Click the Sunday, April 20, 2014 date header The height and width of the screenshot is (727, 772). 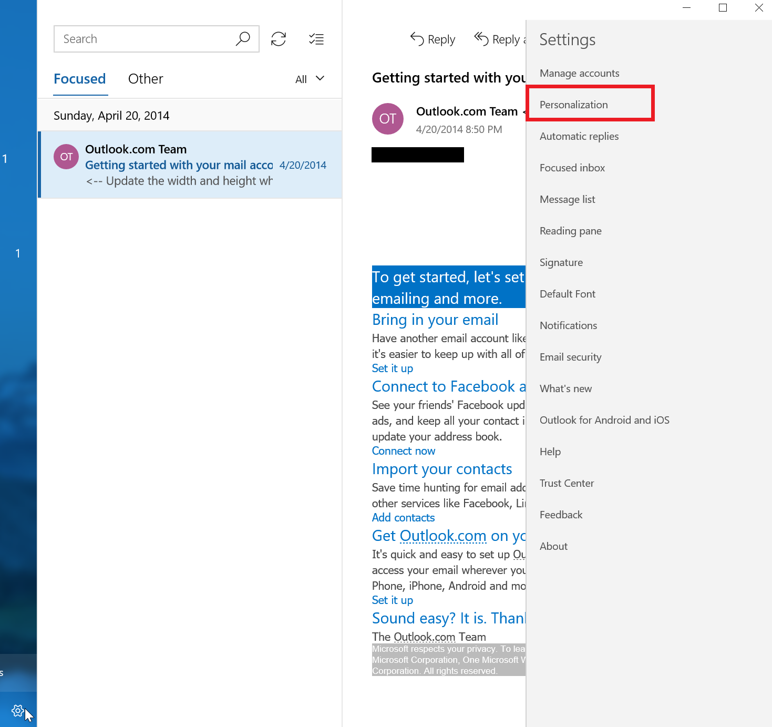point(111,116)
